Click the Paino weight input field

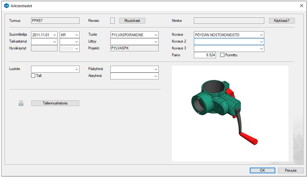[205, 55]
